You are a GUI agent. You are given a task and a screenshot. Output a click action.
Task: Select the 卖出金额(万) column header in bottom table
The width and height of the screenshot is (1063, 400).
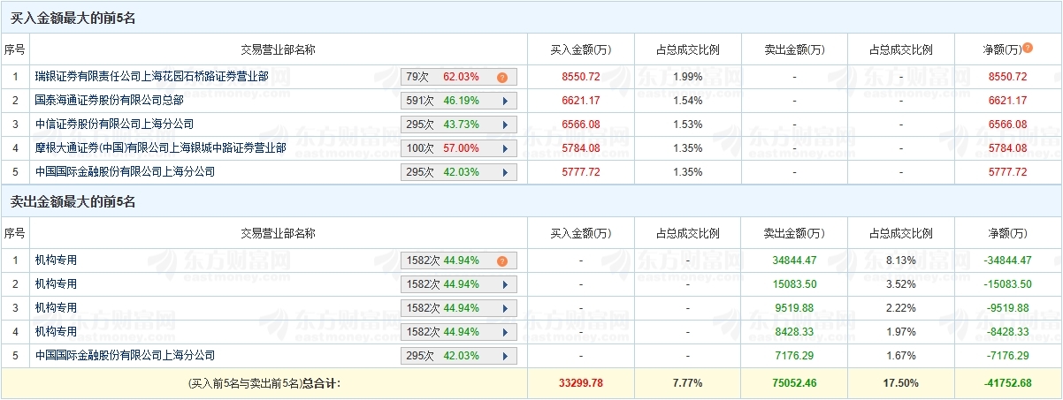[794, 233]
